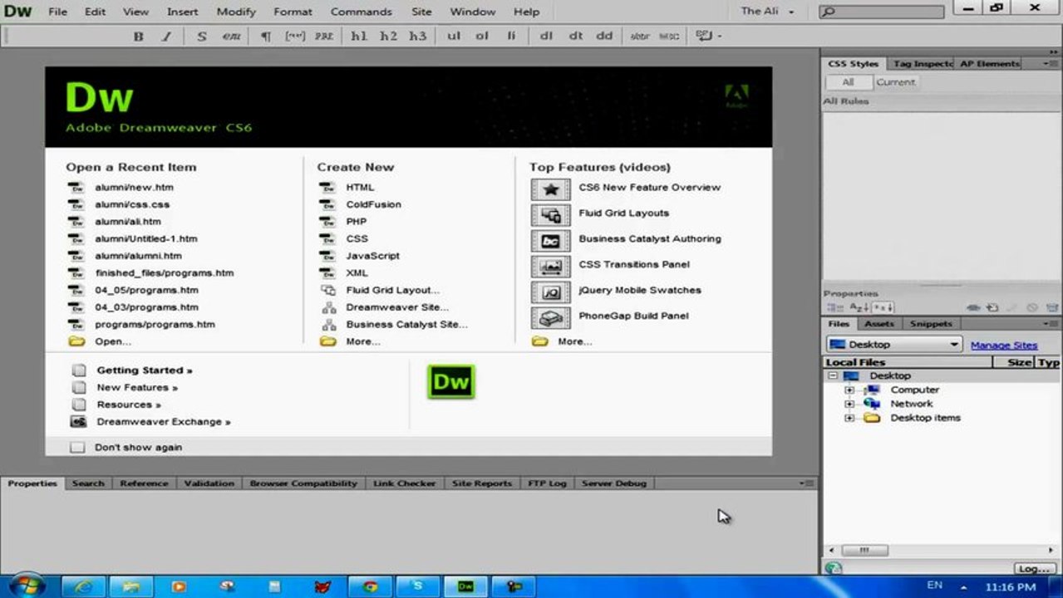The height and width of the screenshot is (598, 1063).
Task: Open the Getting Started link
Action: tap(144, 370)
